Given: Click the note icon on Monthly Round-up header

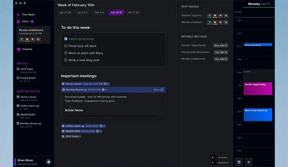Looking at the screenshot, I should [x=103, y=90].
